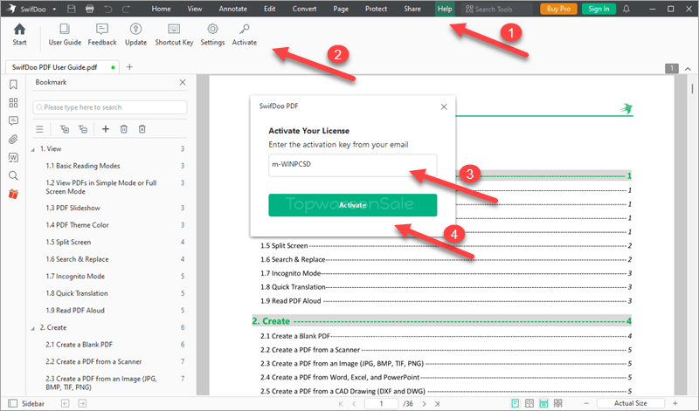The image size is (699, 411).
Task: Go to the next page arrow
Action: coord(424,404)
